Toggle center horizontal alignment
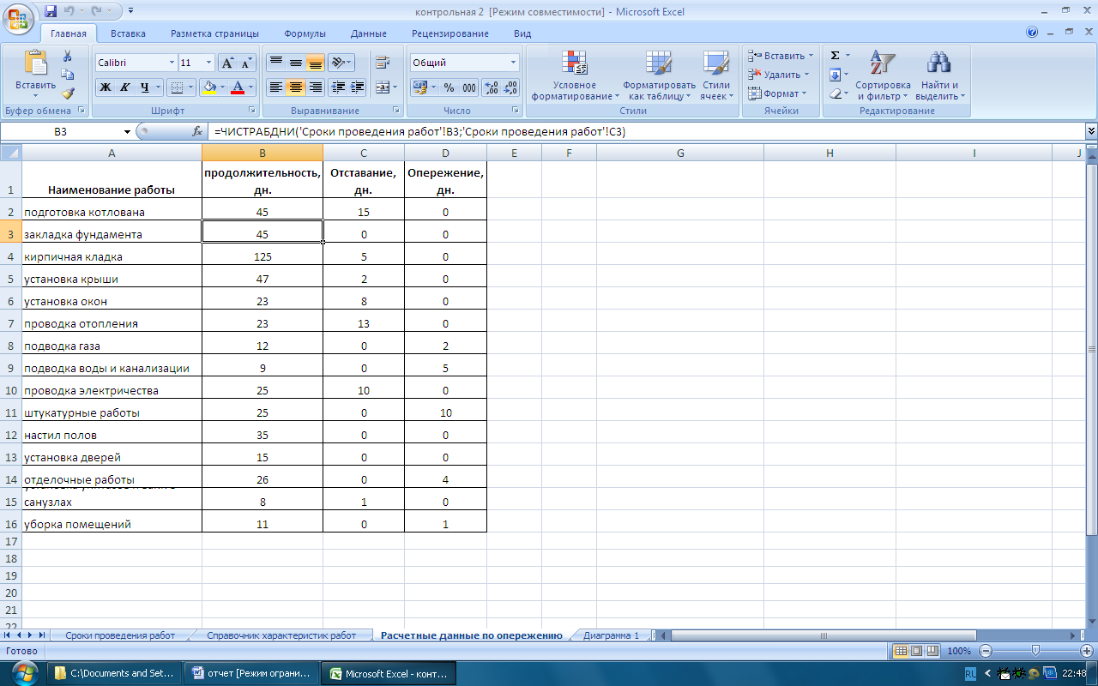Screen dimensions: 1098x686 (x=296, y=87)
